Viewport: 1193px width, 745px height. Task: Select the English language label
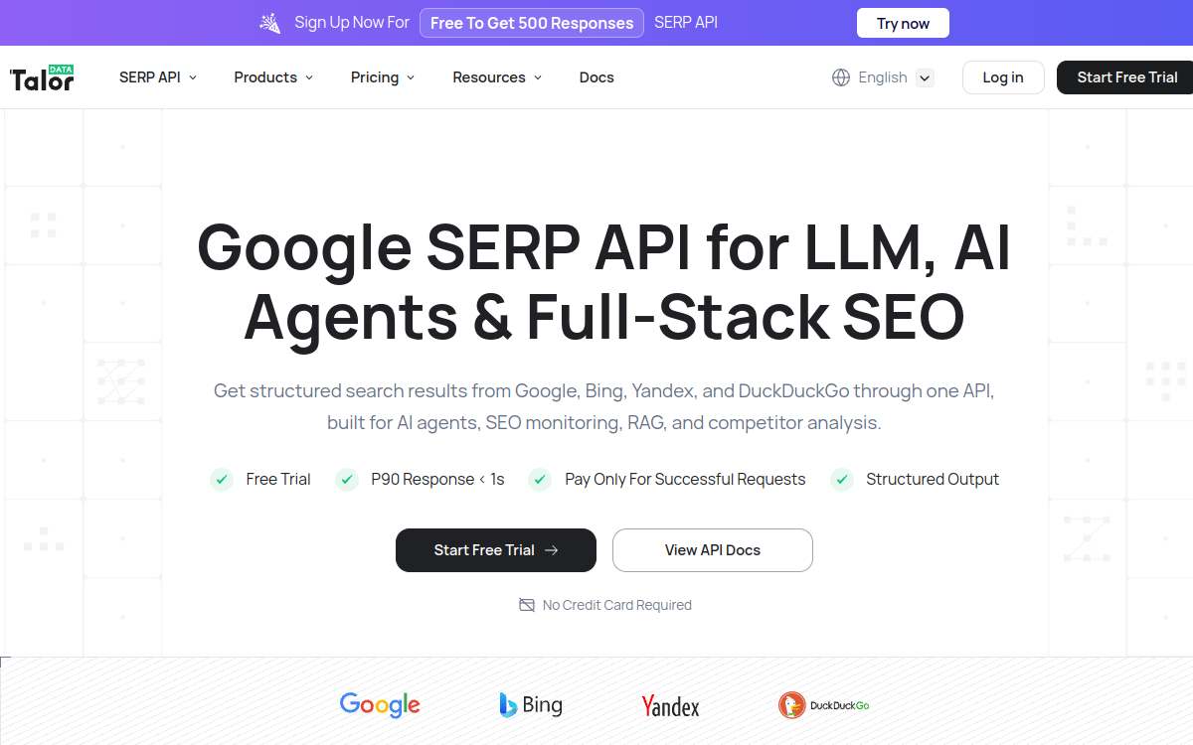point(883,77)
